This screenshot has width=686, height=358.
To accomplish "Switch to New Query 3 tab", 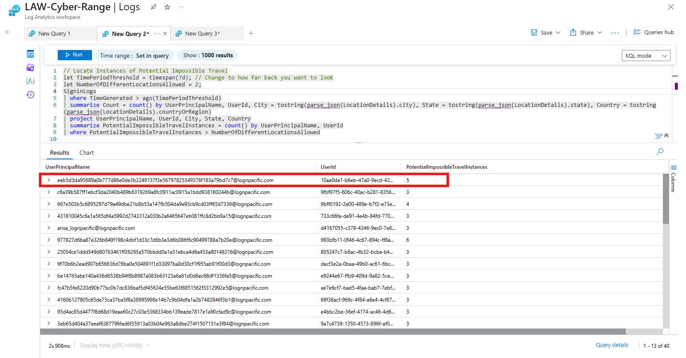I will point(202,33).
